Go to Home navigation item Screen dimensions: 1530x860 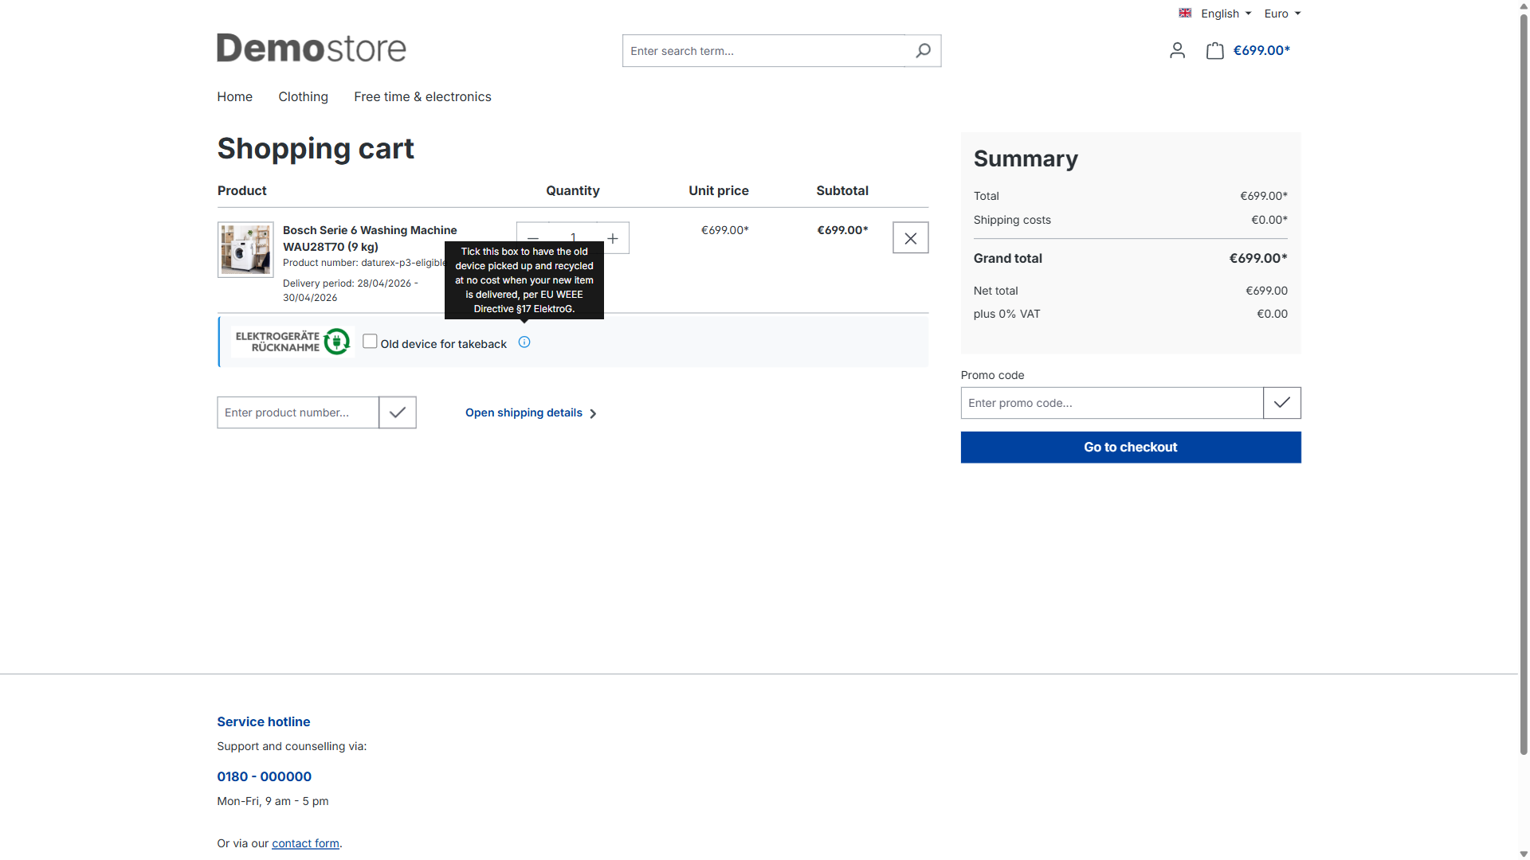coord(235,97)
